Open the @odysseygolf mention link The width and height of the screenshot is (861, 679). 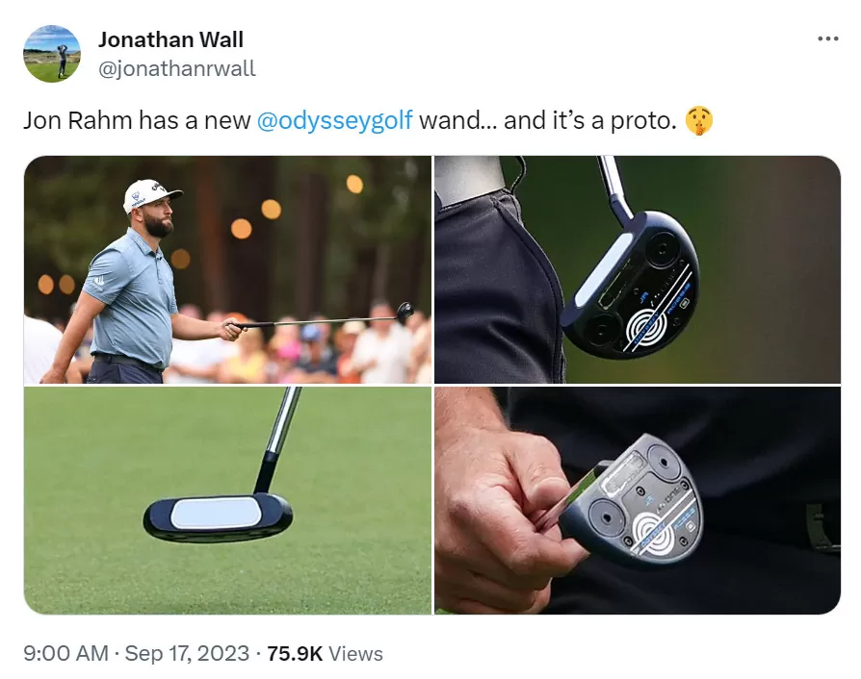[x=334, y=120]
